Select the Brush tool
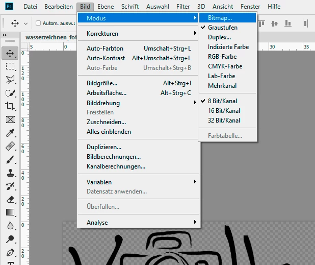The image size is (315, 265). pos(10,160)
